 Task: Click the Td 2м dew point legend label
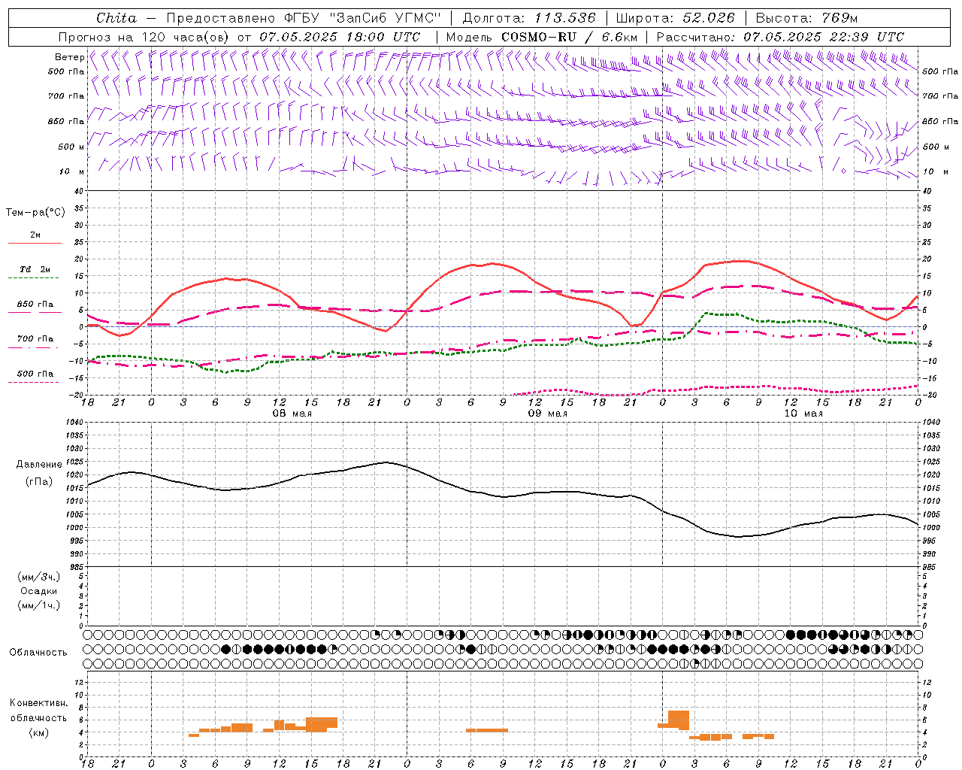[35, 269]
